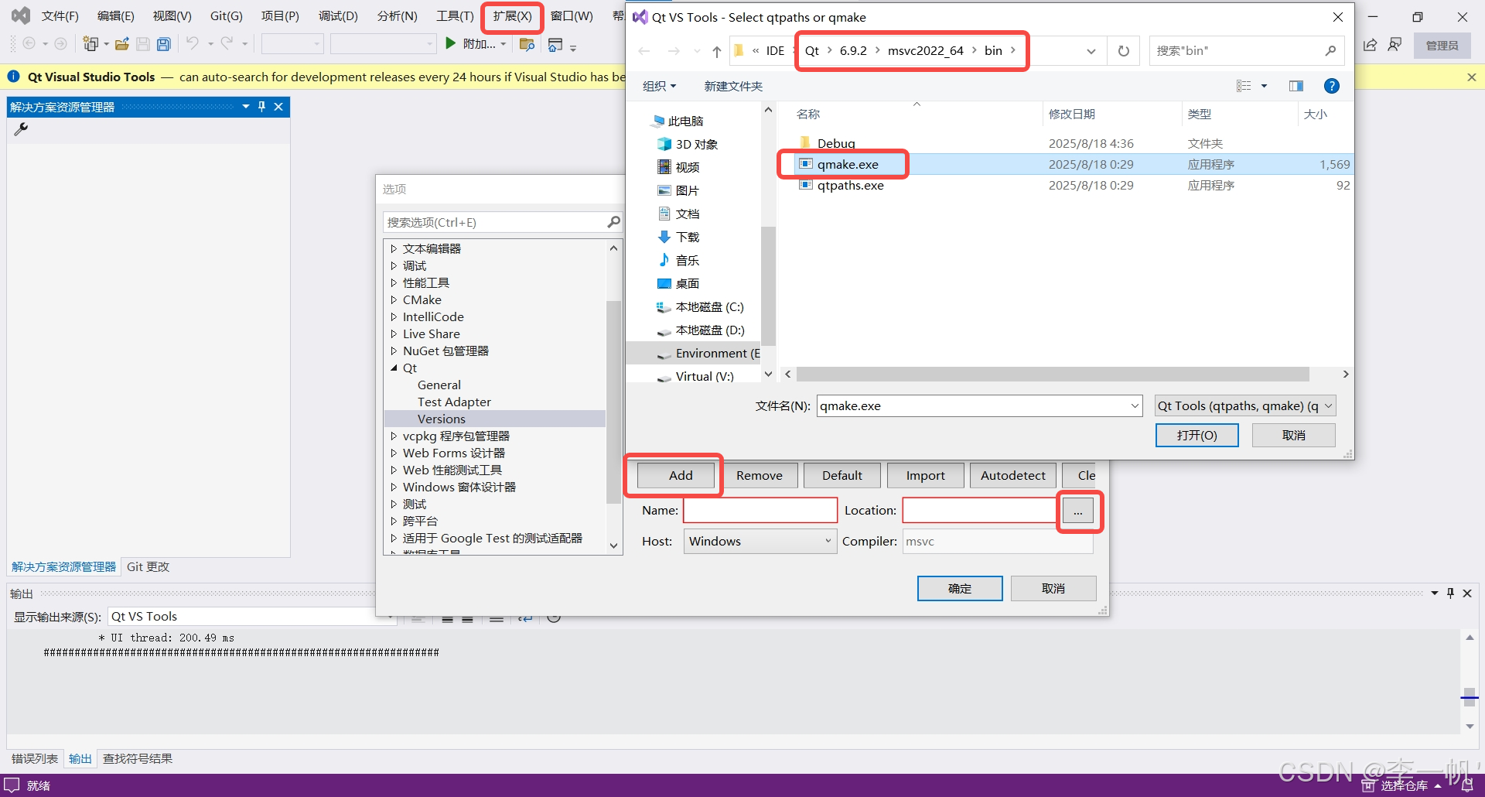The width and height of the screenshot is (1485, 797).
Task: Click the New Project toolbar icon
Action: [91, 44]
